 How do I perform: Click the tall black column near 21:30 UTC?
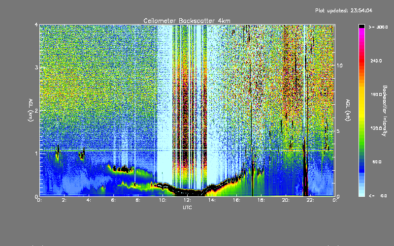click(305, 166)
